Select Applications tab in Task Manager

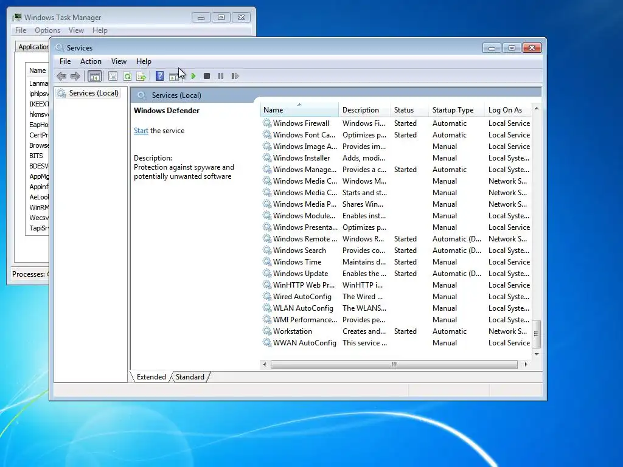click(x=33, y=47)
